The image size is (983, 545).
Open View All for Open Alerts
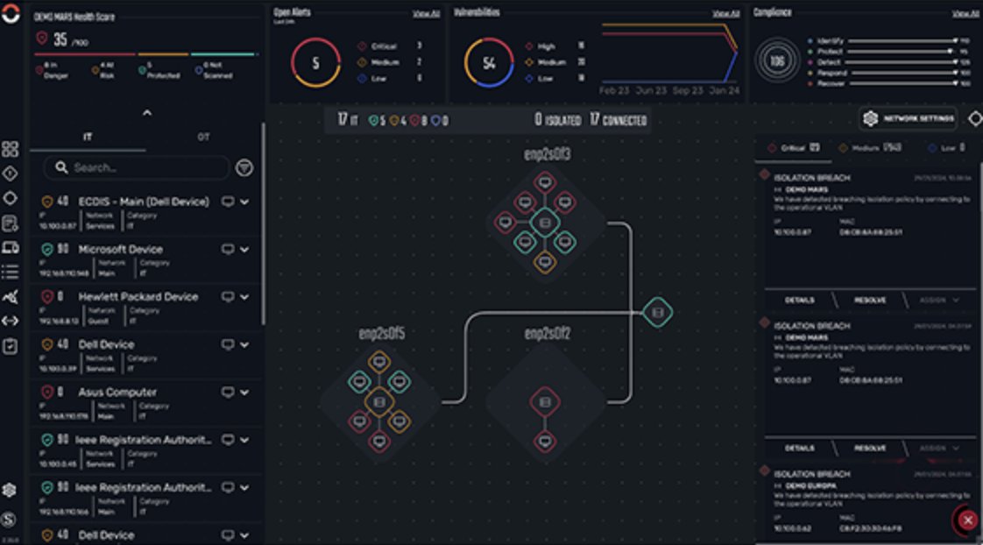(x=427, y=13)
